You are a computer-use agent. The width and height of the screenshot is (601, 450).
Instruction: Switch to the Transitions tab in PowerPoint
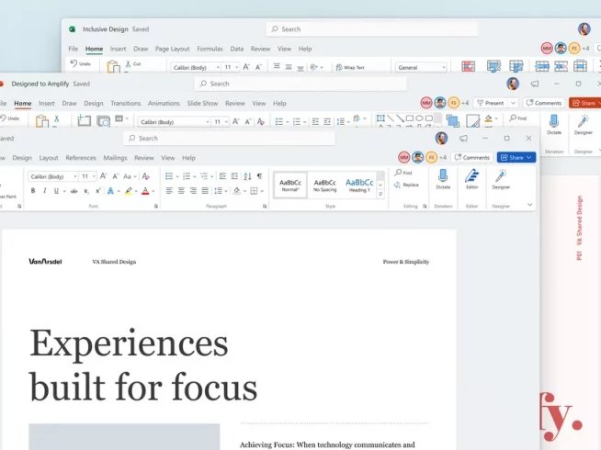pyautogui.click(x=125, y=104)
